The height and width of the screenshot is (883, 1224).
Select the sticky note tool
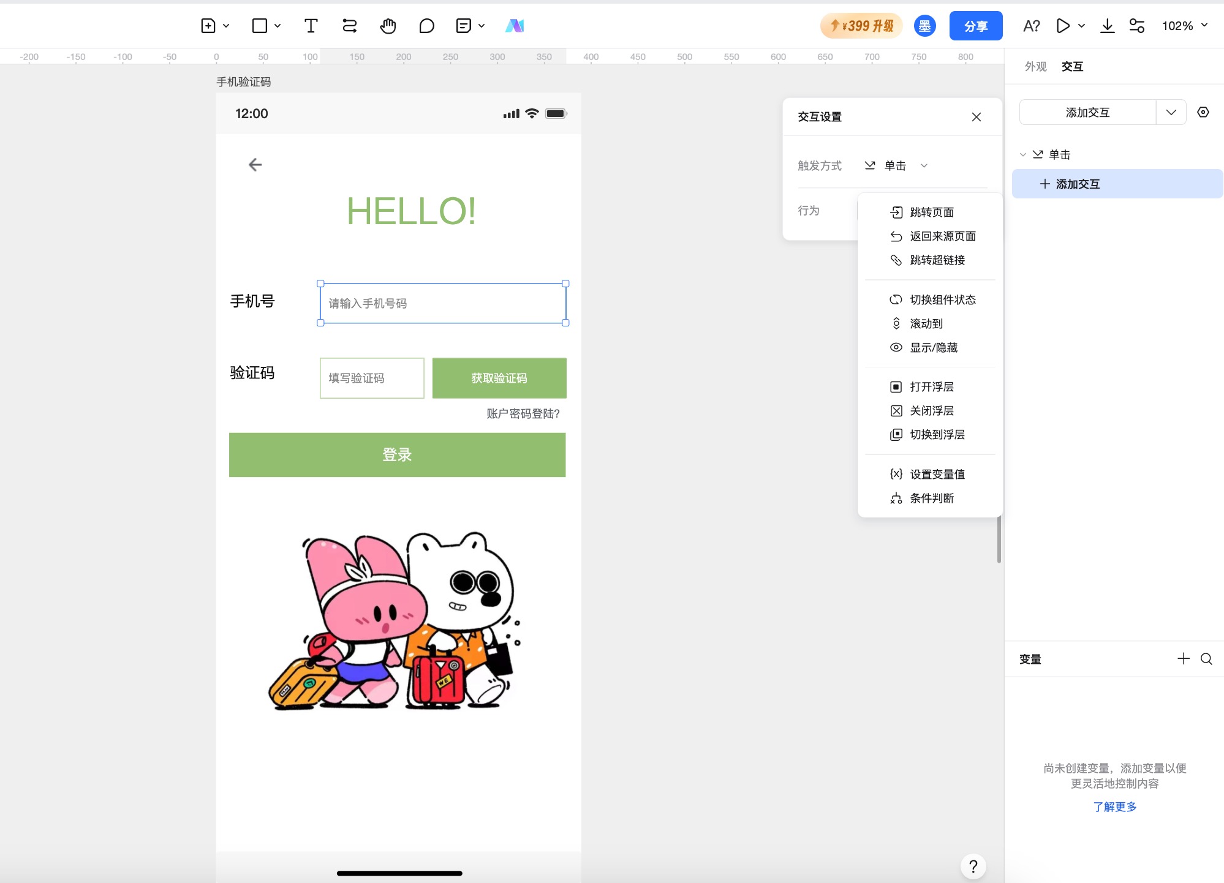pyautogui.click(x=464, y=26)
